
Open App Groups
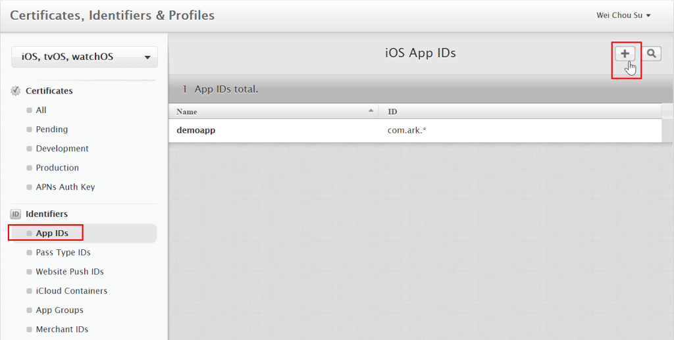59,310
